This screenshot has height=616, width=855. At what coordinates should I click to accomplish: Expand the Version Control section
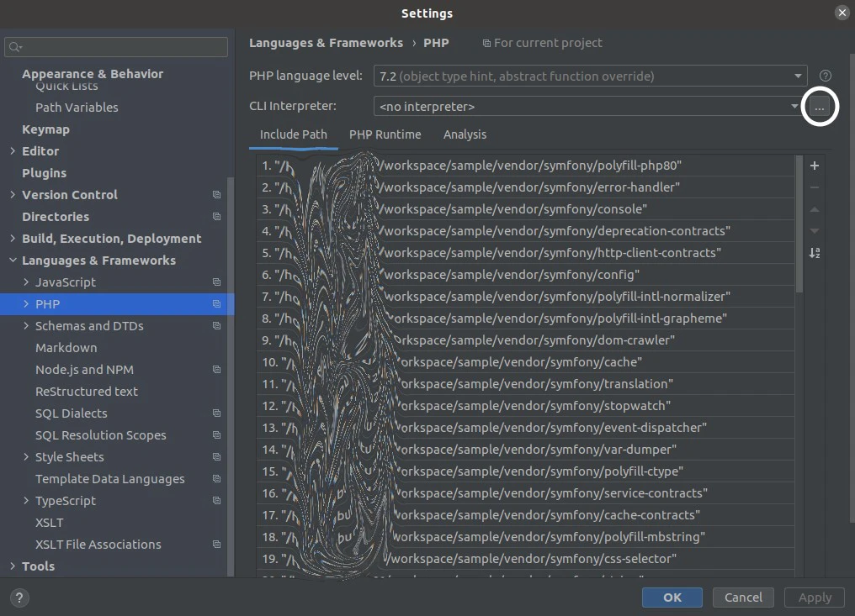tap(13, 194)
